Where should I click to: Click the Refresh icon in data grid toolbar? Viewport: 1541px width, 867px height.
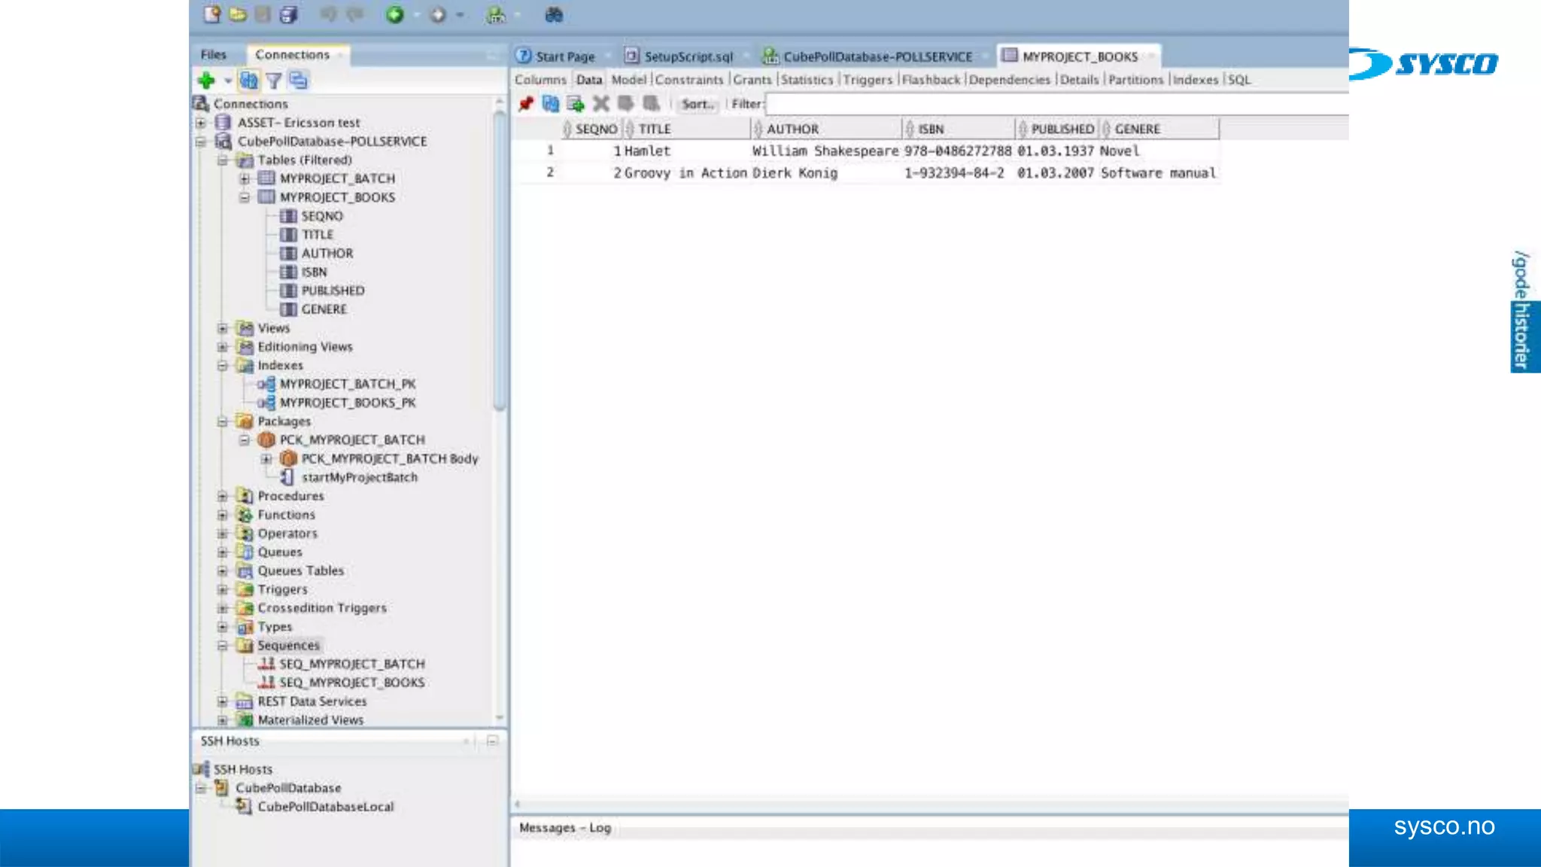pos(551,104)
